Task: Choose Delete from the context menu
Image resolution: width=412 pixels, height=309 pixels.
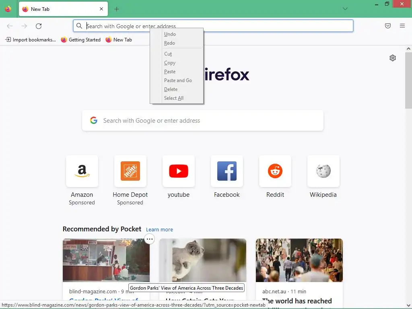Action: point(177,89)
